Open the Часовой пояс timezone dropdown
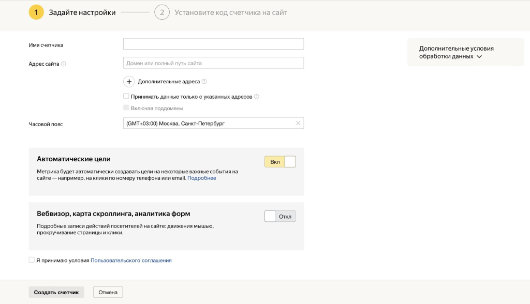Screen dimensions: 530x304 click(x=207, y=123)
